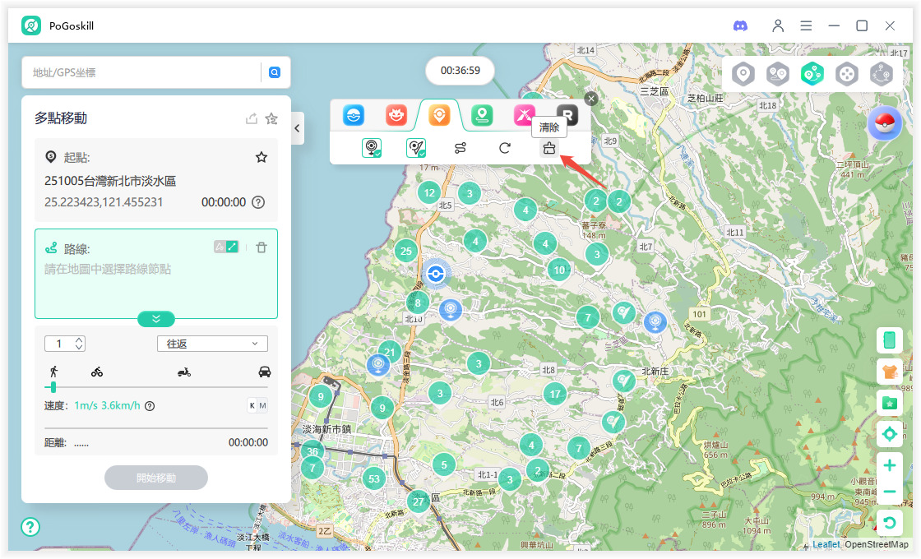Open the Discord community icon
Viewport: 921px width, 559px height.
(740, 25)
